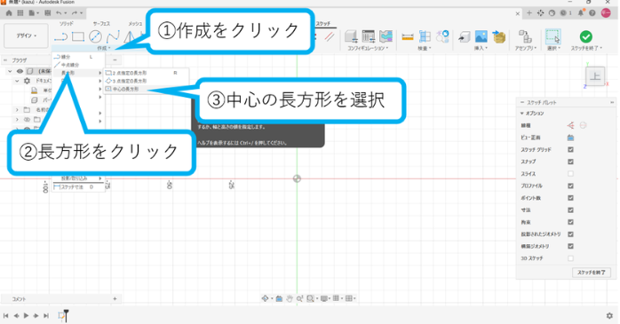Toggle the Constraints checkbox
This screenshot has height=324, width=620.
pos(570,222)
